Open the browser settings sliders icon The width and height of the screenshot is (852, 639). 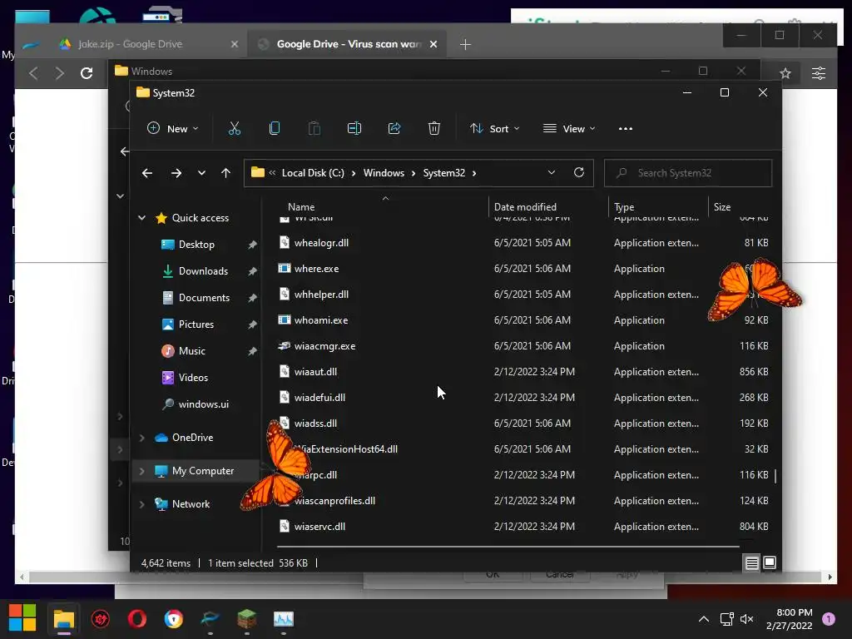click(x=819, y=73)
